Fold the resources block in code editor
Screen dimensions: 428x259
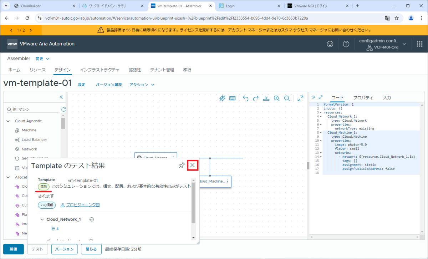(321, 112)
